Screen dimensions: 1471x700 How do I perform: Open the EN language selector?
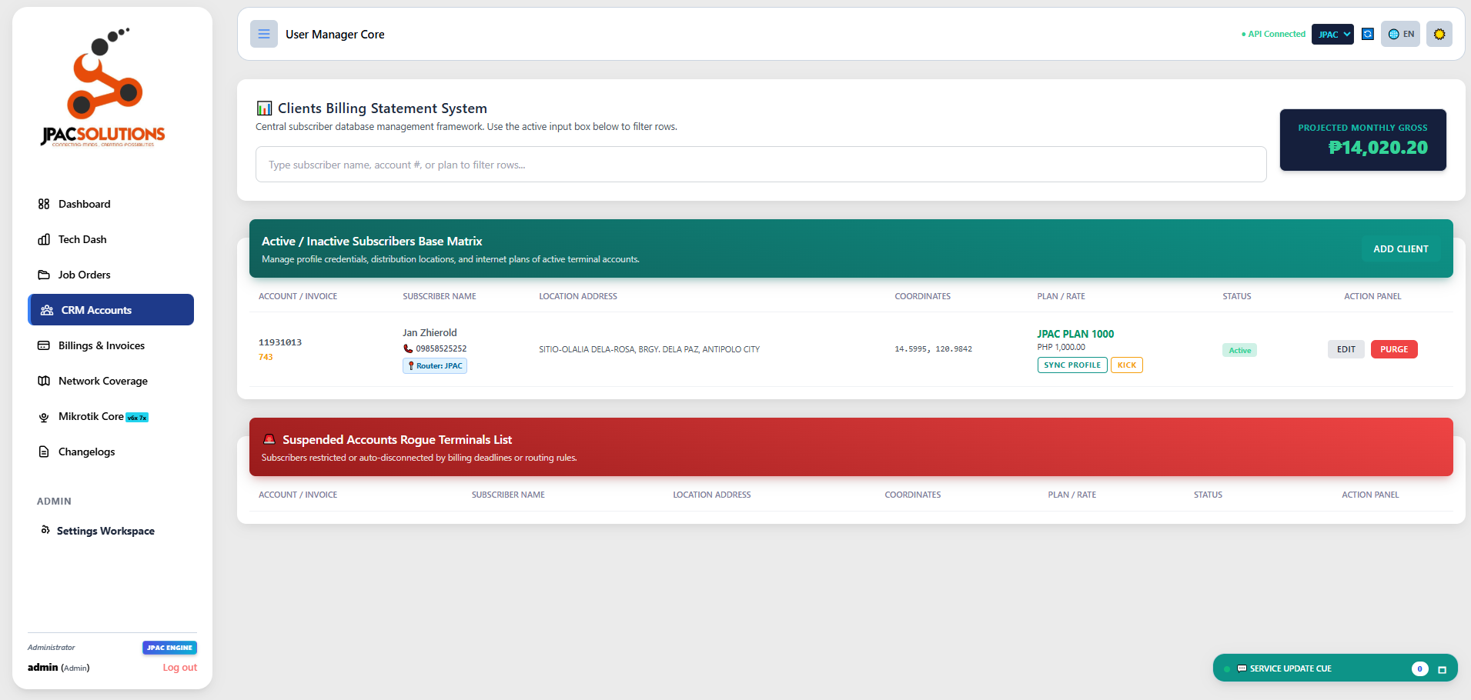coord(1401,34)
